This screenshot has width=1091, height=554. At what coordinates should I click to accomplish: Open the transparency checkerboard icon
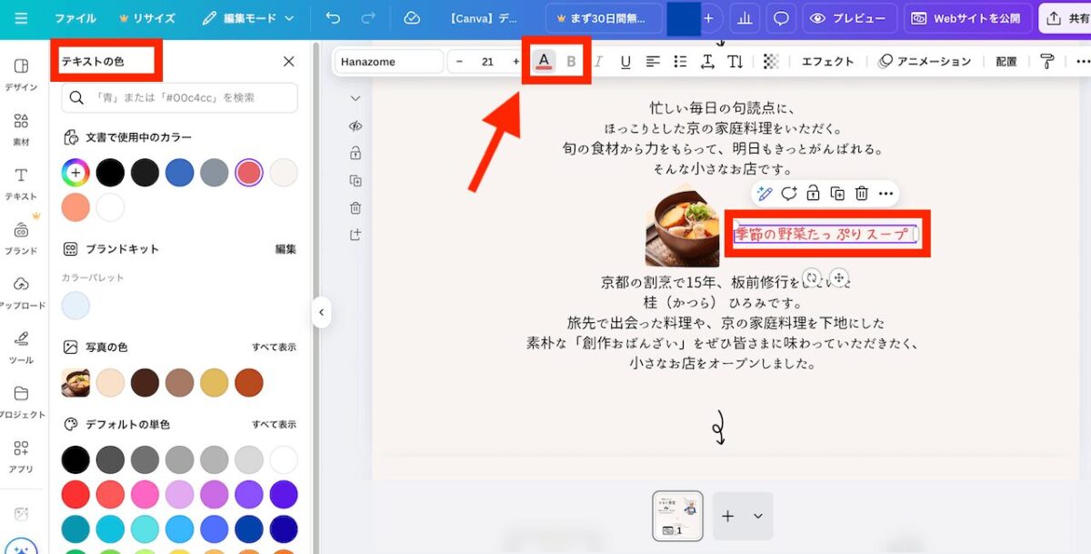tap(771, 62)
